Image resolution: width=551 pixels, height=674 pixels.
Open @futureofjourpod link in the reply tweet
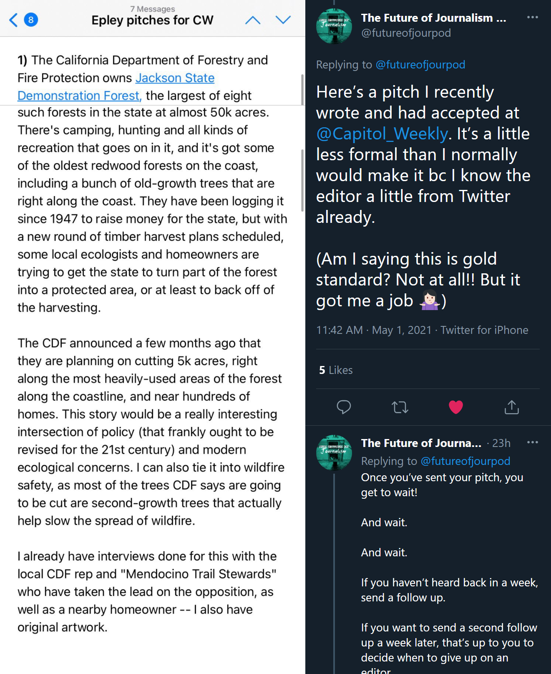465,461
